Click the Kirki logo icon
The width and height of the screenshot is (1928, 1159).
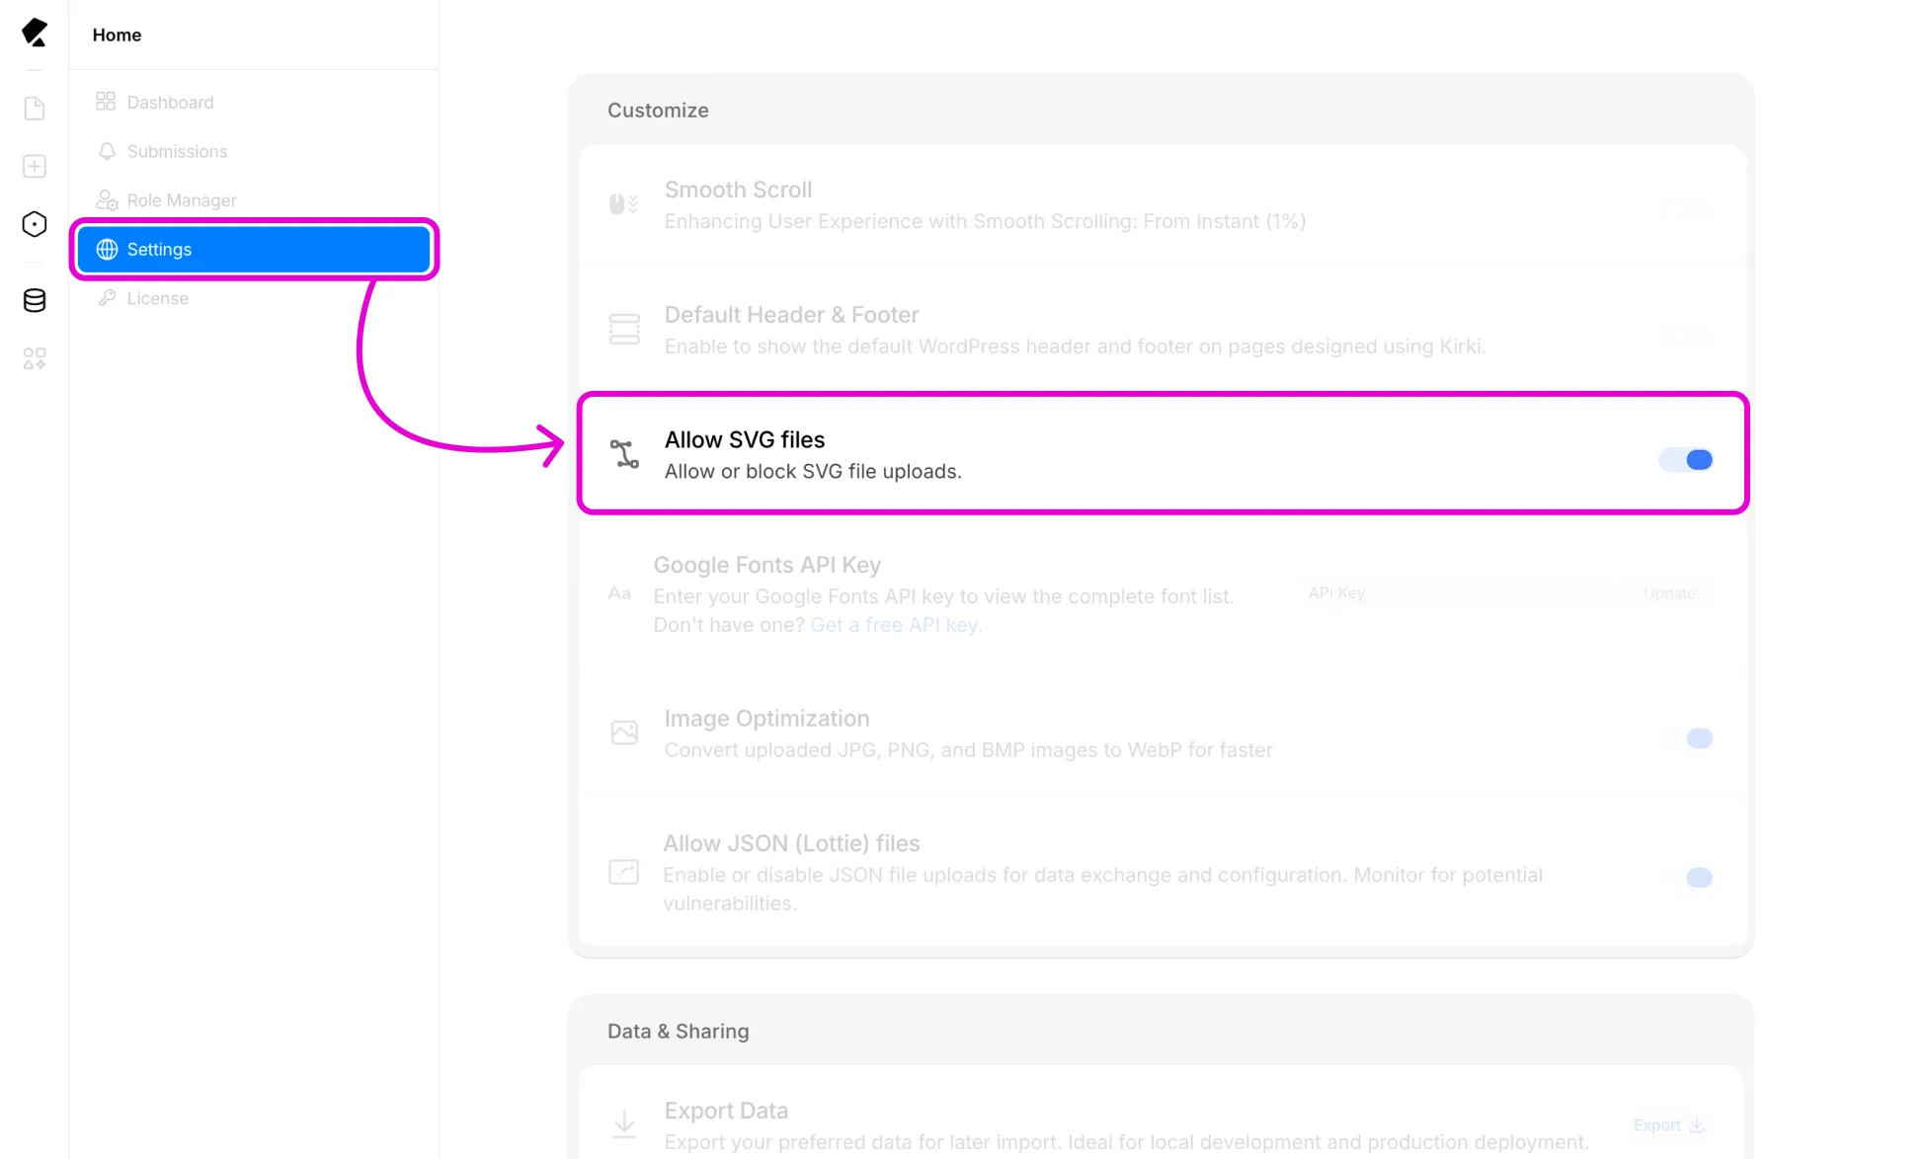pos(35,33)
